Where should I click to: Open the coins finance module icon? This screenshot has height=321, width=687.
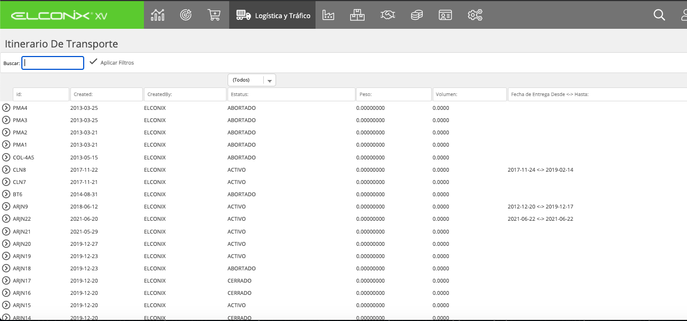(417, 15)
